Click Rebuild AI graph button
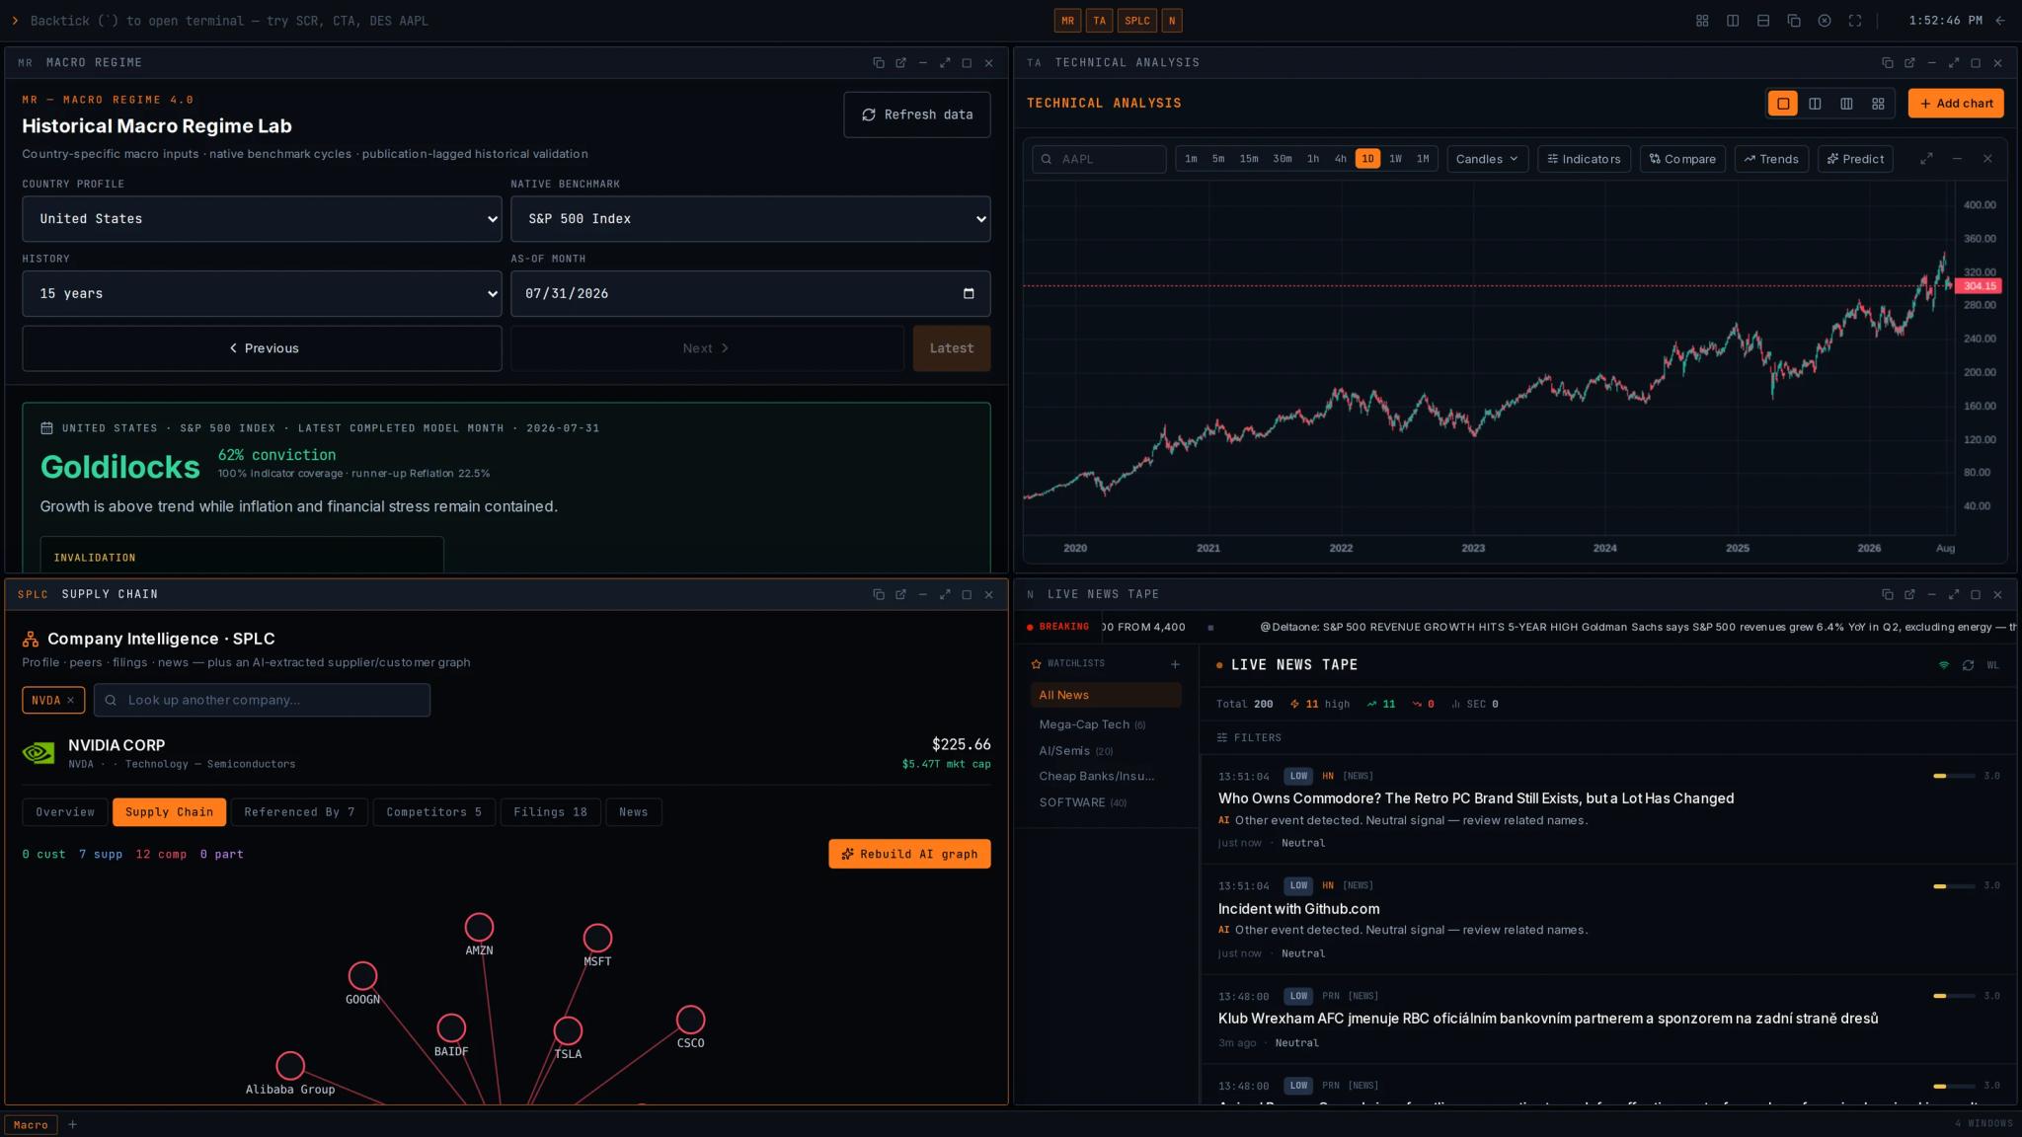This screenshot has width=2022, height=1137. pyautogui.click(x=909, y=854)
